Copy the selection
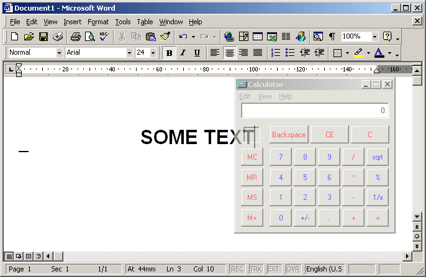426x277 pixels. pos(136,37)
